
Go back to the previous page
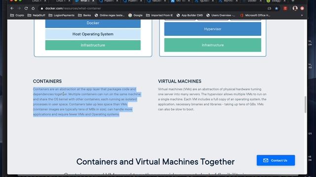click(12, 8)
